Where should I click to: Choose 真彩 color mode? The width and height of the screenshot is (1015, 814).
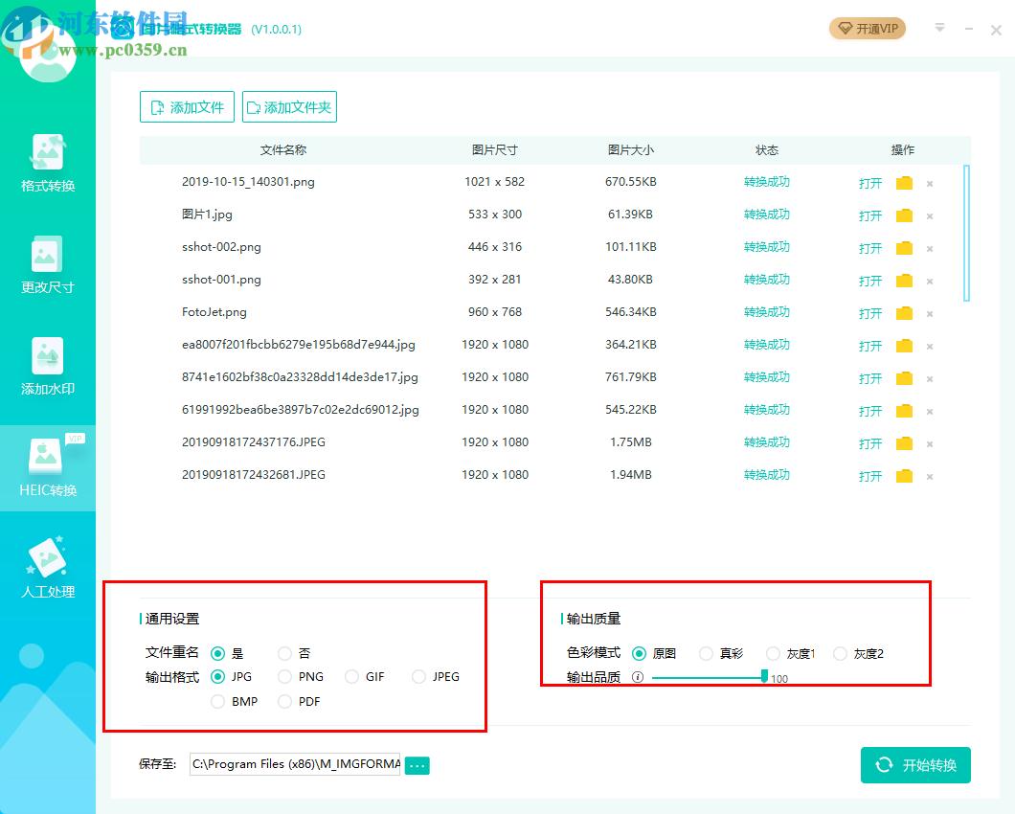706,653
